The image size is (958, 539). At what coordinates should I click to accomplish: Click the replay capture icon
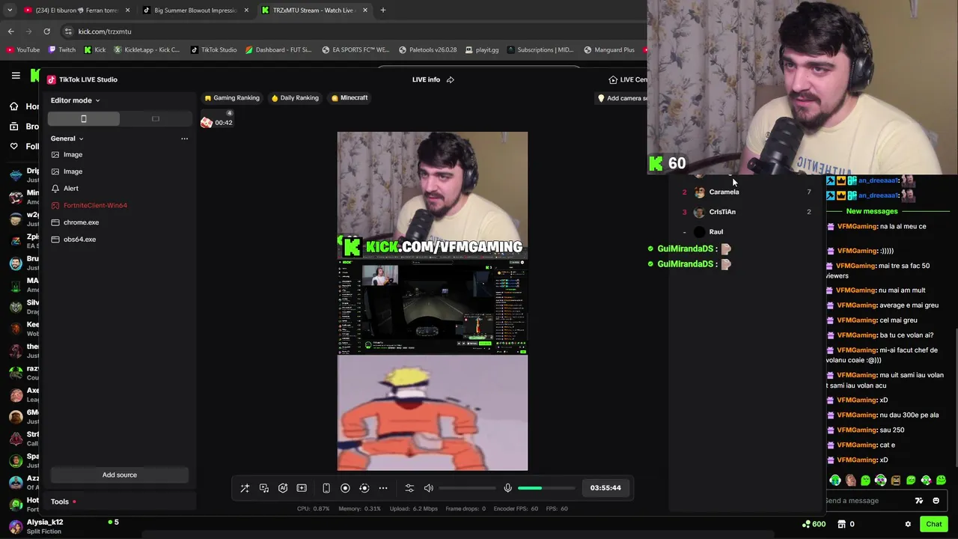[x=364, y=488]
